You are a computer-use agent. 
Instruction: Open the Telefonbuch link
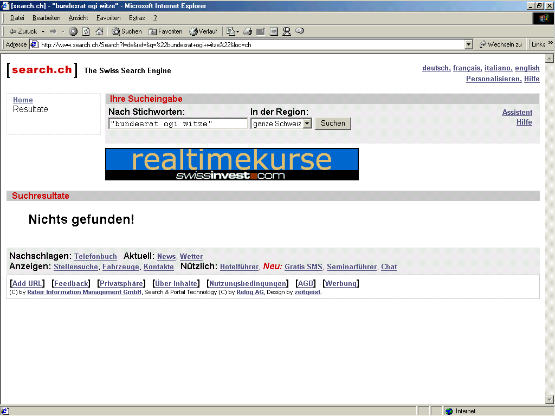95,256
